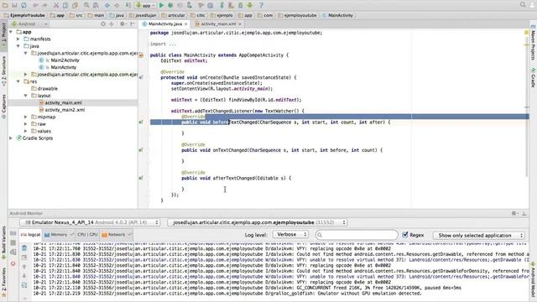537x302 pixels.
Task: Open the Verbose log level dropdown
Action: click(x=290, y=235)
